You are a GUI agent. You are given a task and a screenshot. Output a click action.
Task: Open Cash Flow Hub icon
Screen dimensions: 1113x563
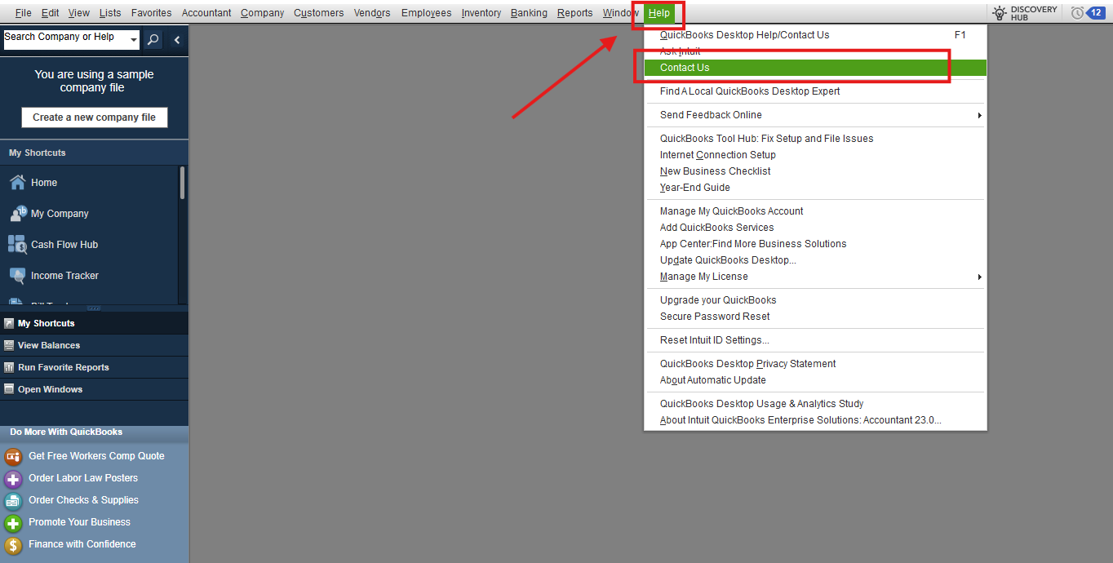pyautogui.click(x=17, y=245)
